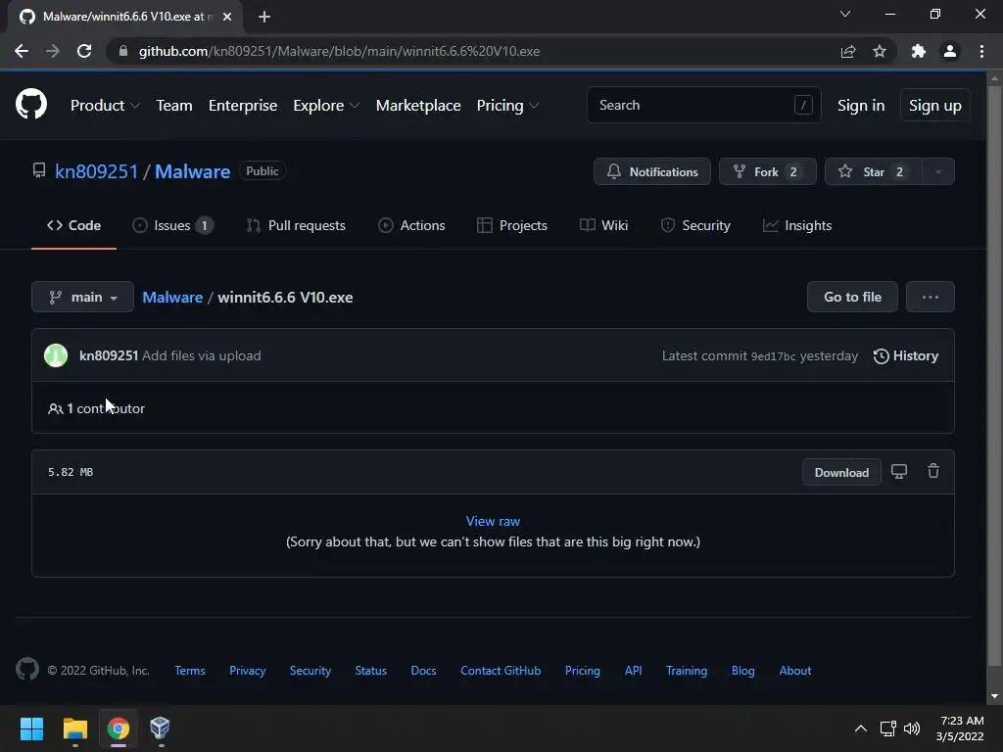Image resolution: width=1003 pixels, height=752 pixels.
Task: Click inside the GitHub Search field
Action: point(703,105)
